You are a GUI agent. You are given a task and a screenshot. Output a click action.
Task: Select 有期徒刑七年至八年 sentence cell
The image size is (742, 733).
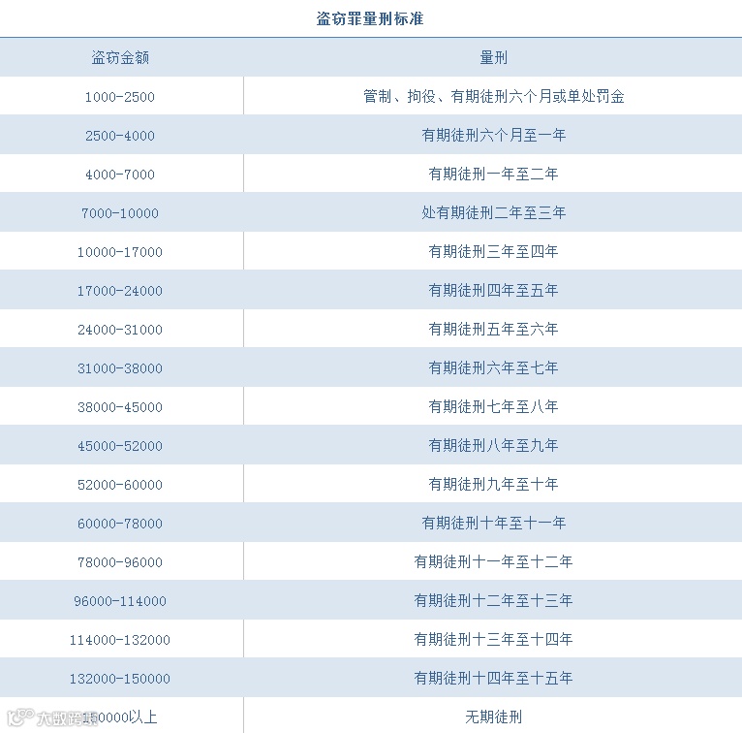(x=494, y=407)
